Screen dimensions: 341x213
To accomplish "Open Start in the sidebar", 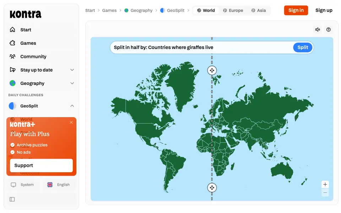I will click(42, 29).
